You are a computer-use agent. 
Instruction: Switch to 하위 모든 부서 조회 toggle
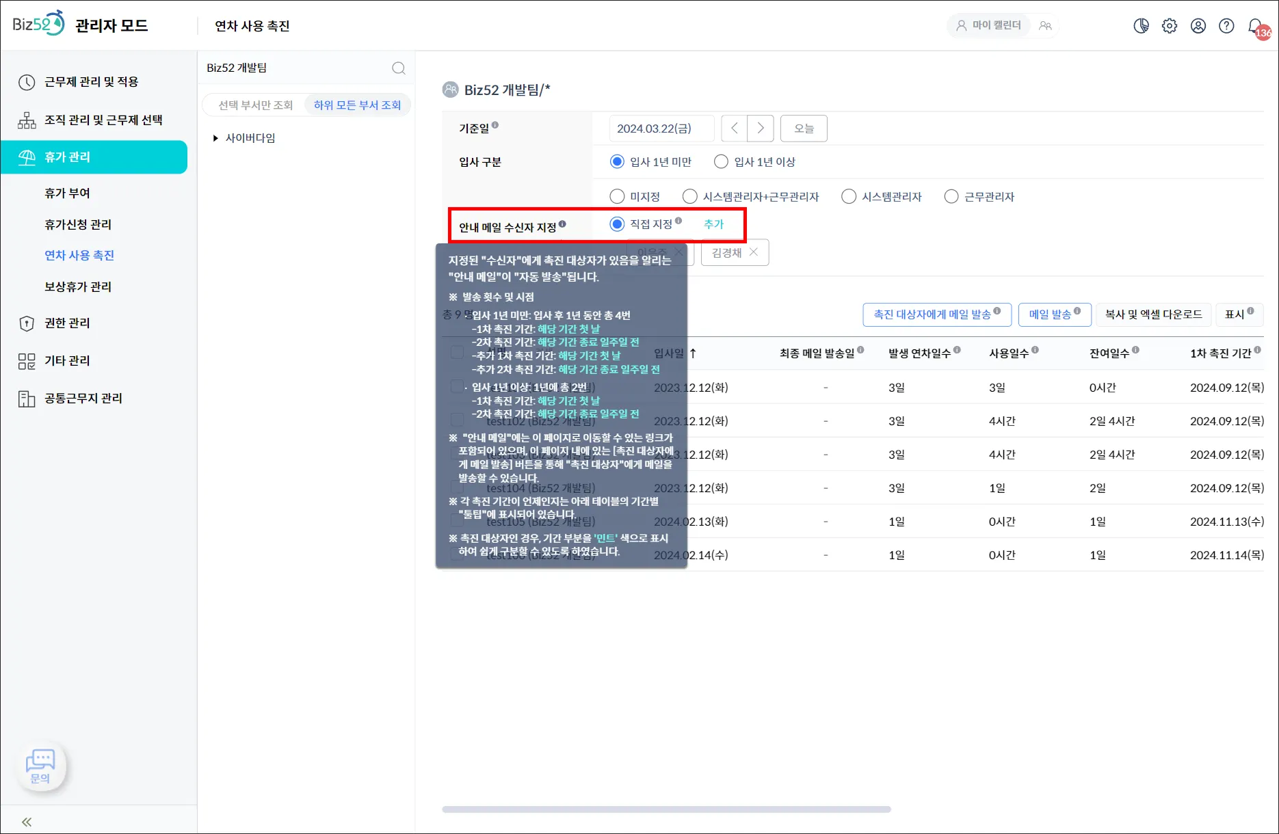pyautogui.click(x=357, y=105)
